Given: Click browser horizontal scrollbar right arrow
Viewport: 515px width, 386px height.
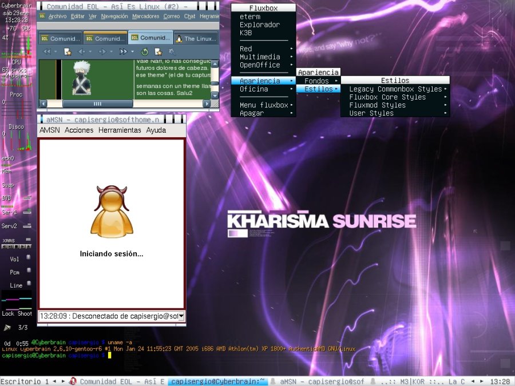Looking at the screenshot, I should 206,104.
